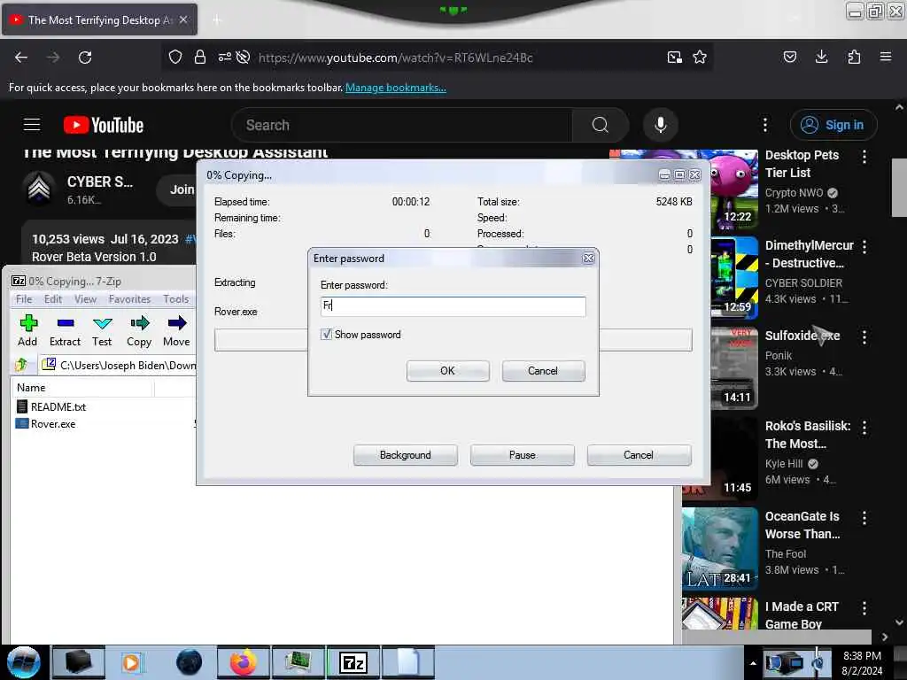Open OceanGate Is Worse Than thumbnail
The width and height of the screenshot is (907, 680).
719,548
